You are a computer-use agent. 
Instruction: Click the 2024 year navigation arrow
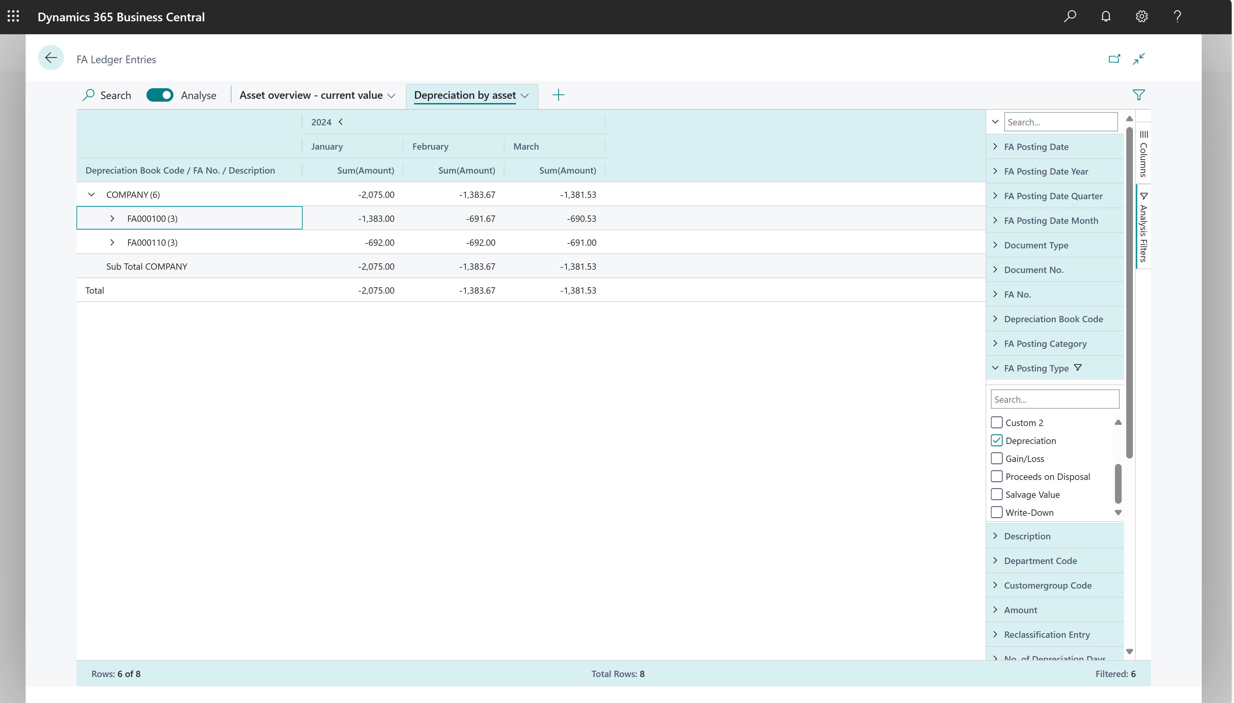tap(340, 121)
